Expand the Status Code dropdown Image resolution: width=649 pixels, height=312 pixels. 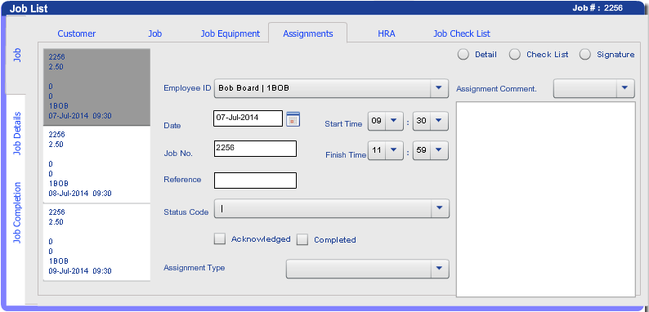pos(440,208)
